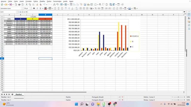Open conditional formatting dropdown
Image resolution: width=191 pixels, height=107 pixels.
(137, 9)
